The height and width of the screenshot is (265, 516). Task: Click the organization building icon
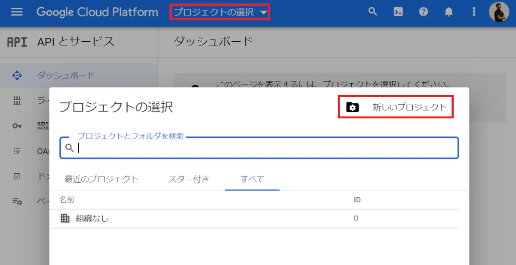[65, 219]
